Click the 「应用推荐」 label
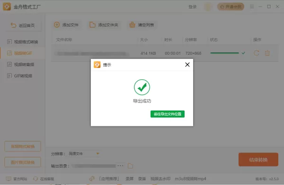The width and height of the screenshot is (284, 185). 109,179
